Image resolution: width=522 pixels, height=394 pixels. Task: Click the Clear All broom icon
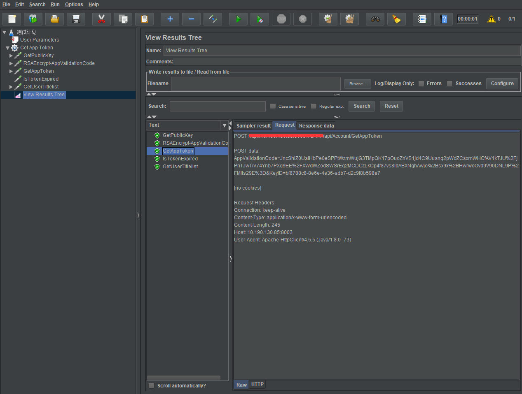pos(349,19)
